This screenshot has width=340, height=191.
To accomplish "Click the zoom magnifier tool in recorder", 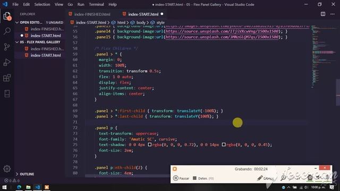I will (283, 178).
